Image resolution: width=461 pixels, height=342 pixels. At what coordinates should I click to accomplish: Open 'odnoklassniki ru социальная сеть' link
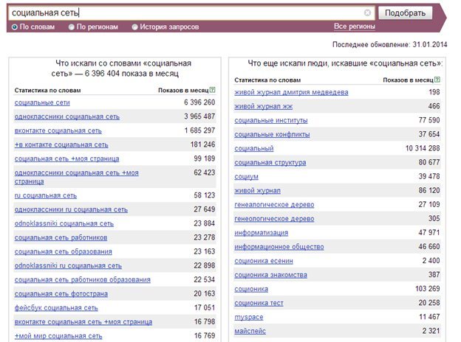tap(68, 266)
